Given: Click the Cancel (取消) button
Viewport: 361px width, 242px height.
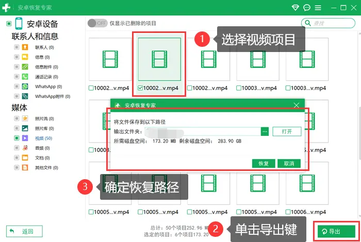Looking at the screenshot, I should (289, 163).
